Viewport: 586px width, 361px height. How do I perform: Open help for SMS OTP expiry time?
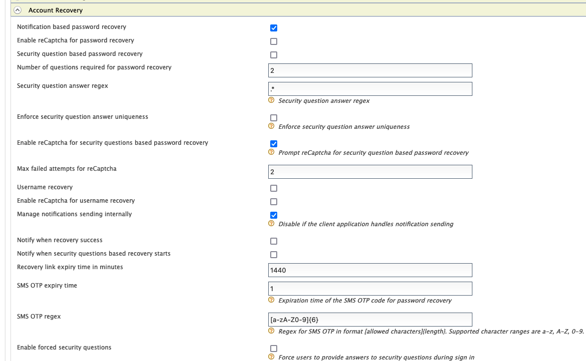click(270, 301)
